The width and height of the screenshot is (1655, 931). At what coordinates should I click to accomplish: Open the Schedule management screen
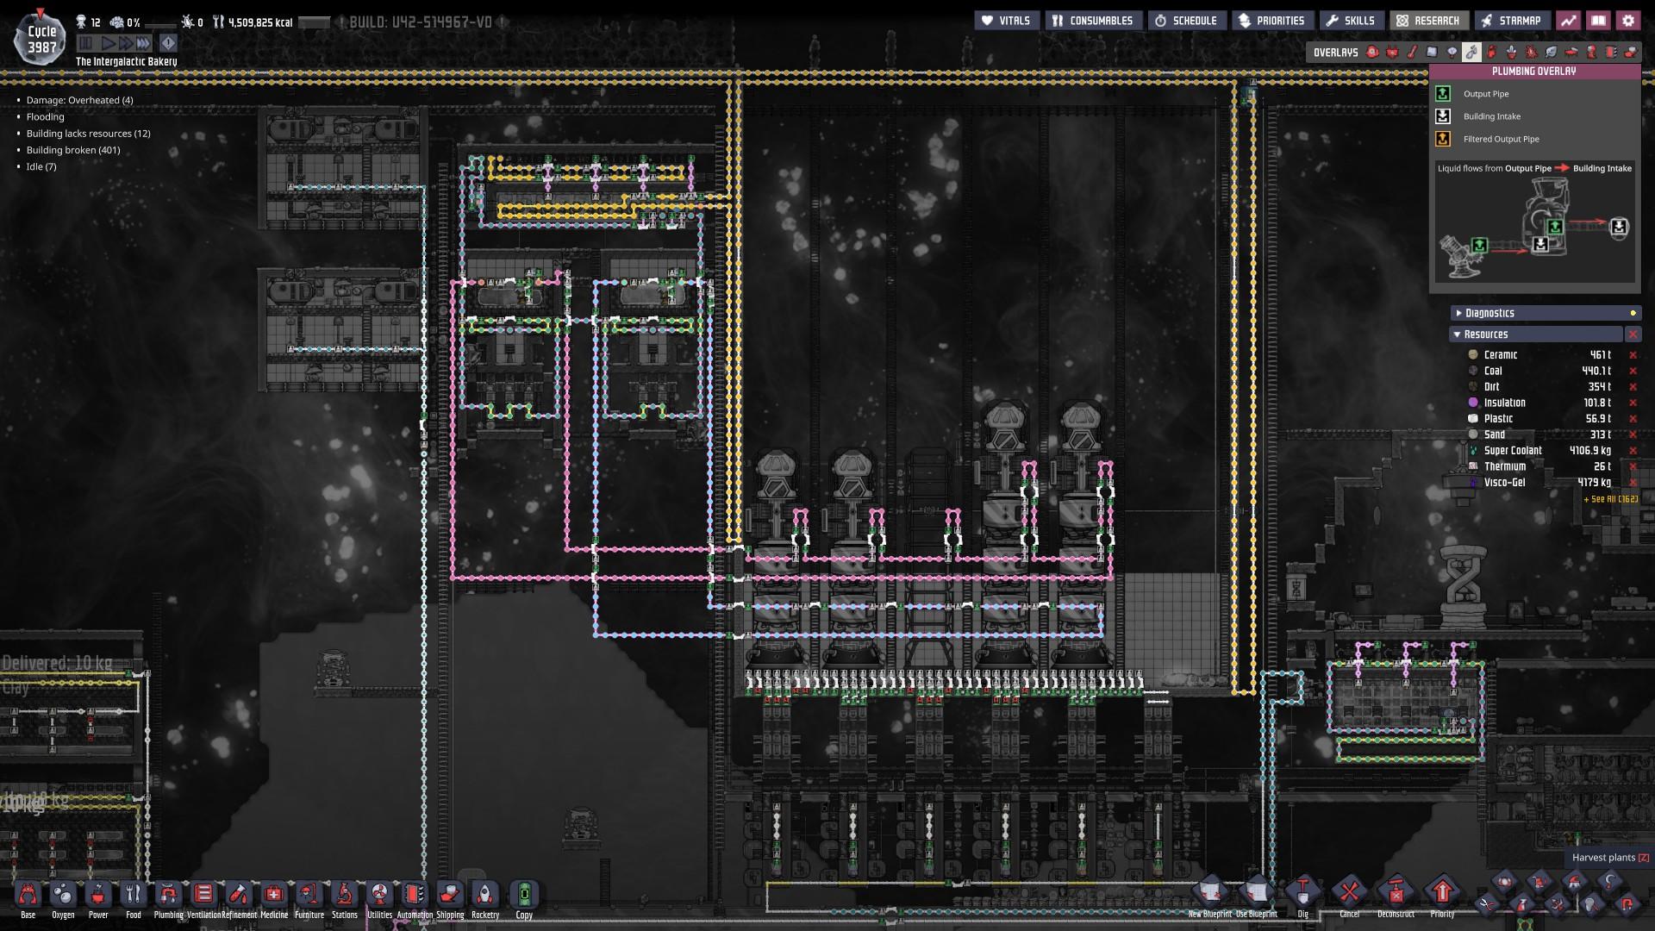coord(1185,21)
